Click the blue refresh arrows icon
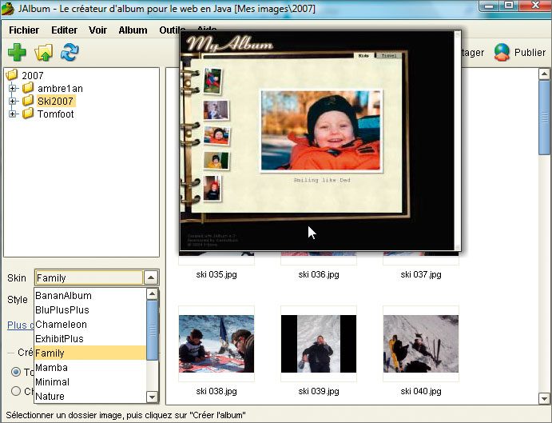Image resolution: width=552 pixels, height=423 pixels. point(70,53)
